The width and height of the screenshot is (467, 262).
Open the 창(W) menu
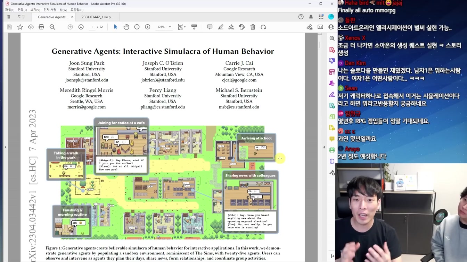[63, 10]
